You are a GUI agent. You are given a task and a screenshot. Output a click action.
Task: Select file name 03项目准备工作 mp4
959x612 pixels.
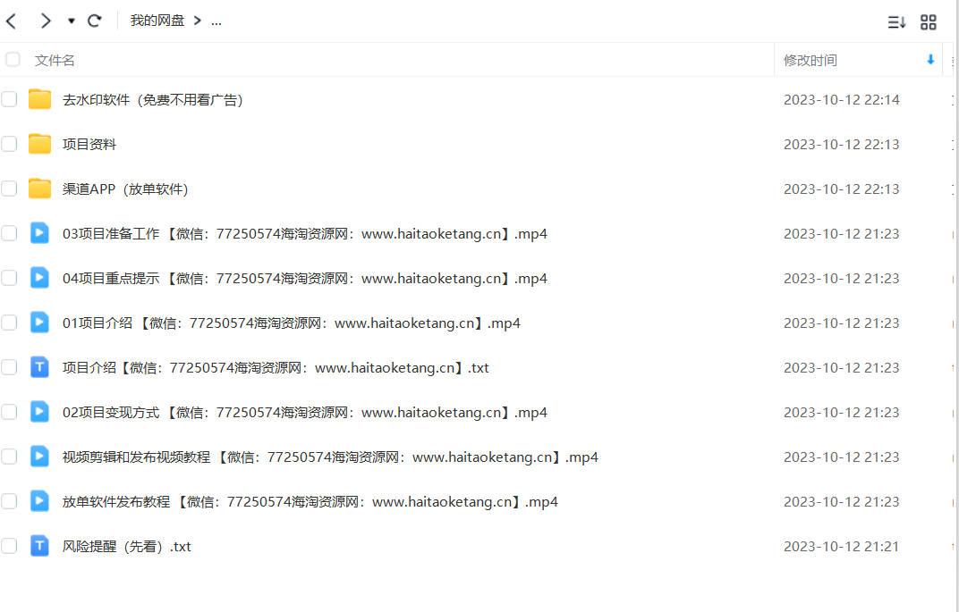point(304,233)
